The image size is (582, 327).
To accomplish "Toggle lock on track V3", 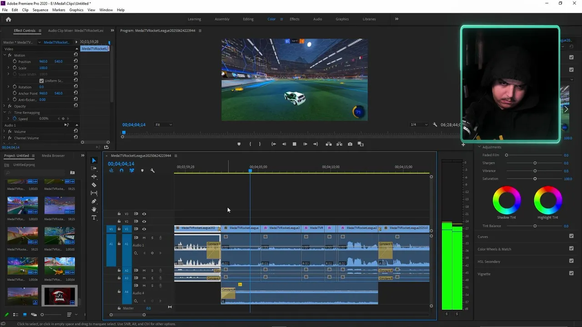I will tap(119, 213).
